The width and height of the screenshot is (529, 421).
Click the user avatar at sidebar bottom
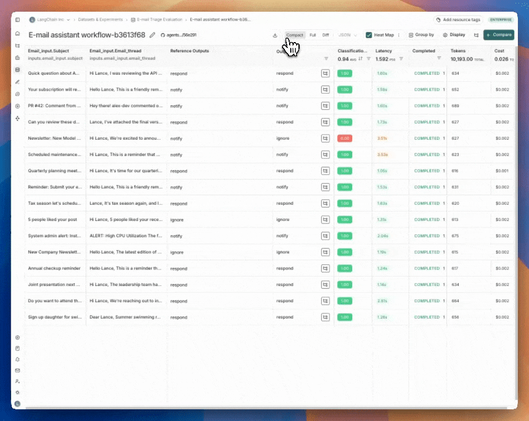tap(18, 403)
